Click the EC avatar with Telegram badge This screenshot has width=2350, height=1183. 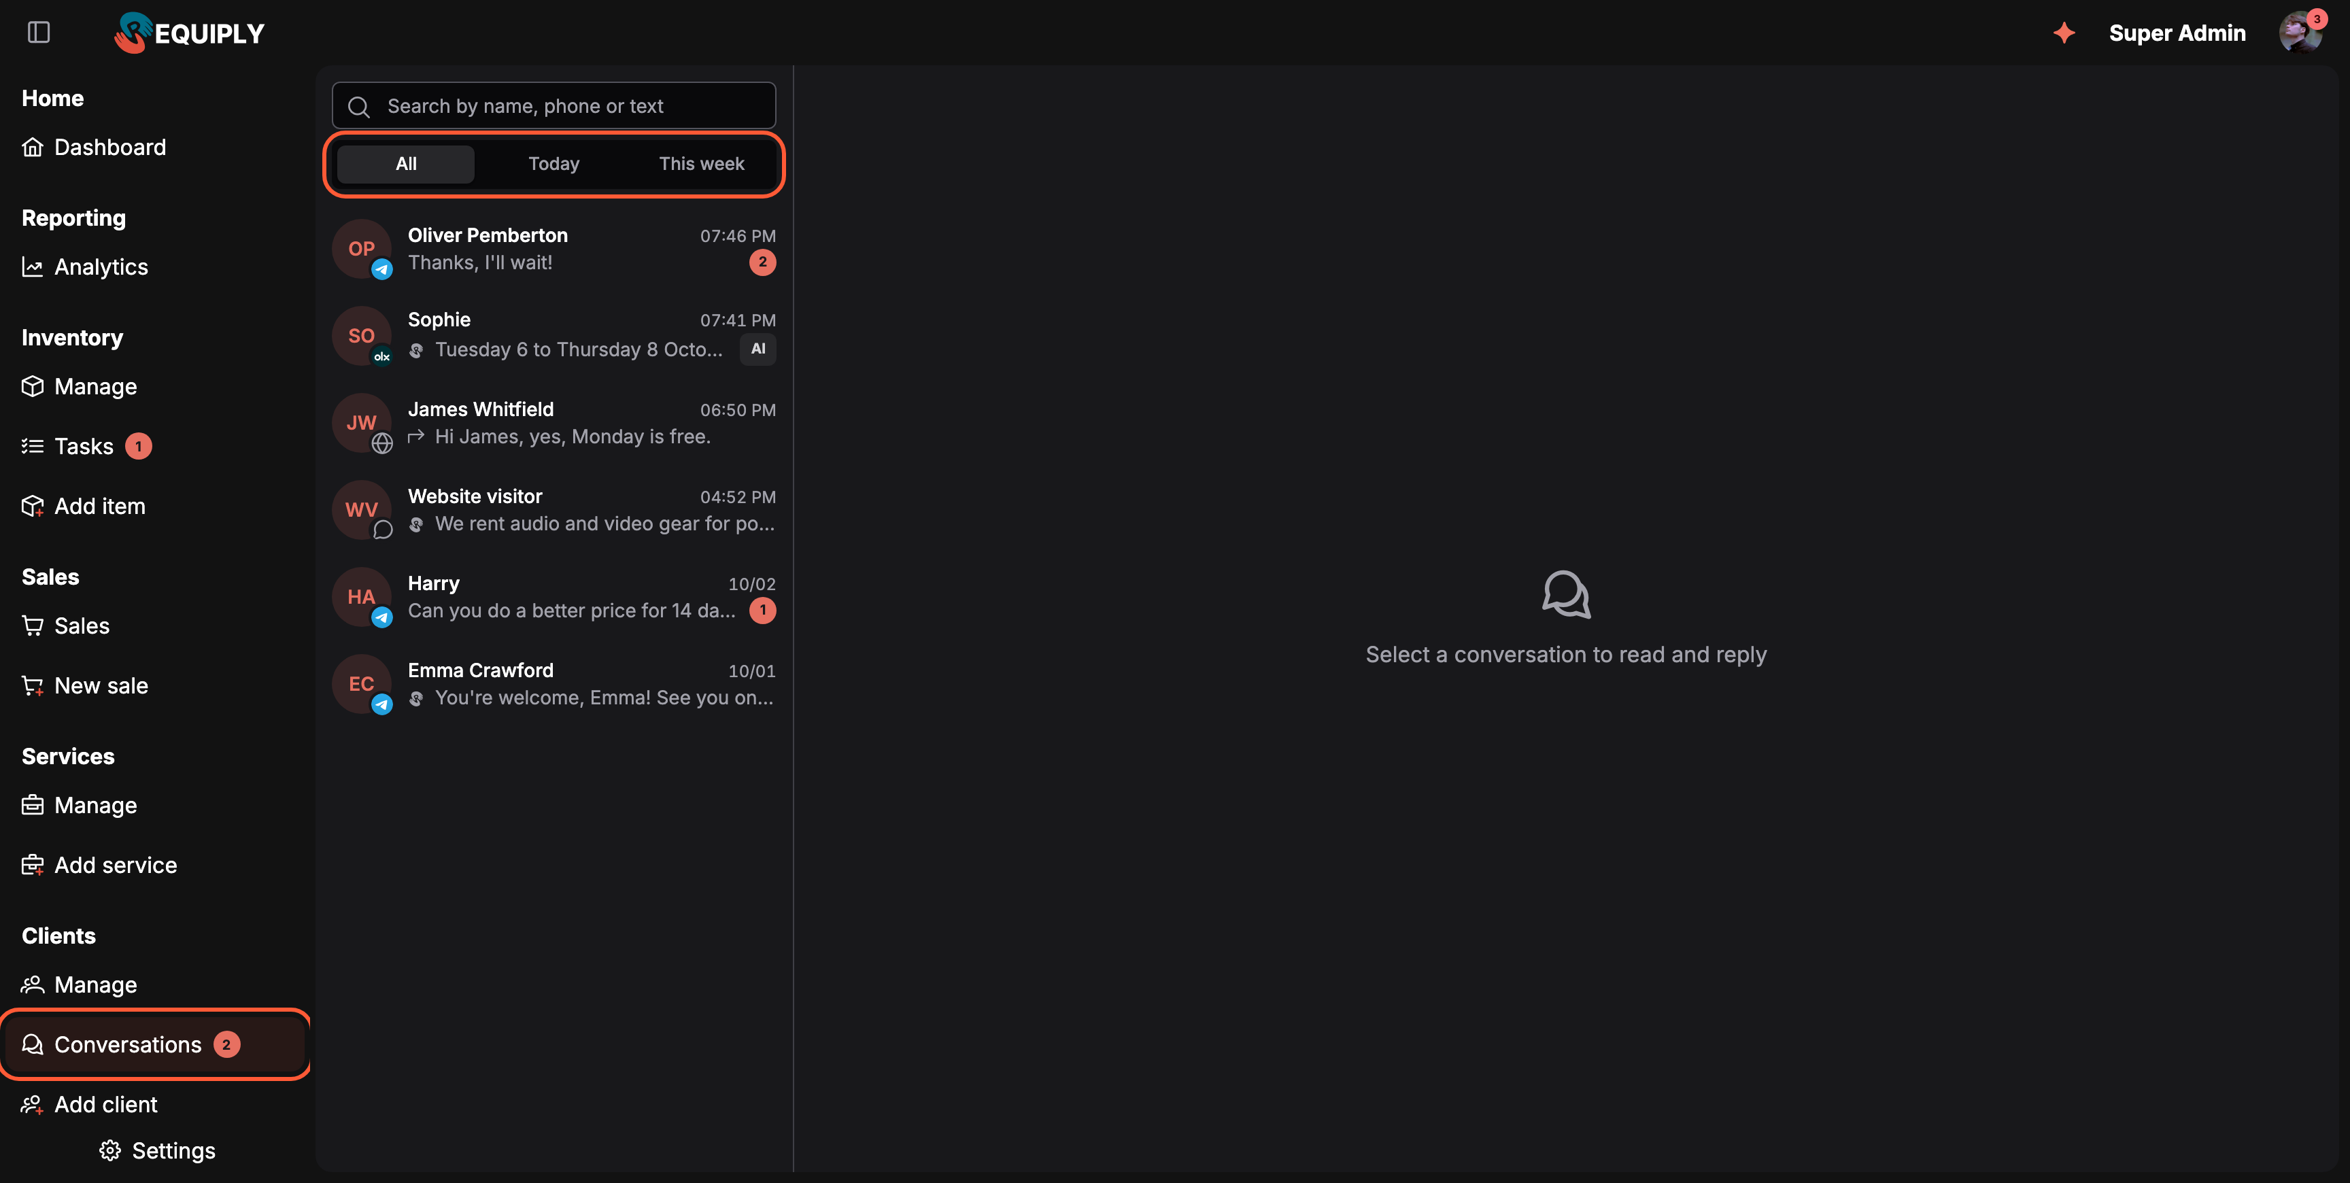(x=362, y=684)
